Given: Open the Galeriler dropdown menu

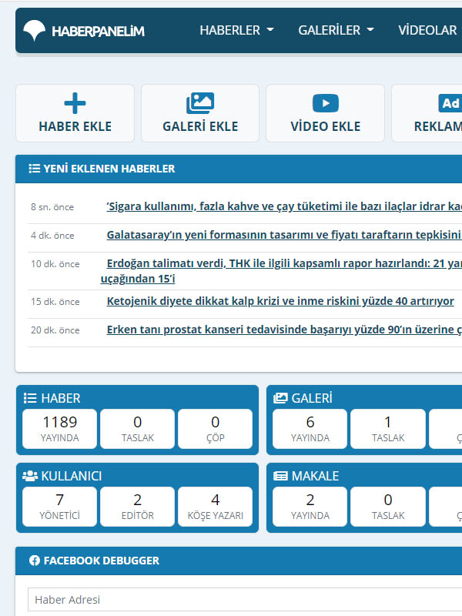Looking at the screenshot, I should (x=336, y=31).
